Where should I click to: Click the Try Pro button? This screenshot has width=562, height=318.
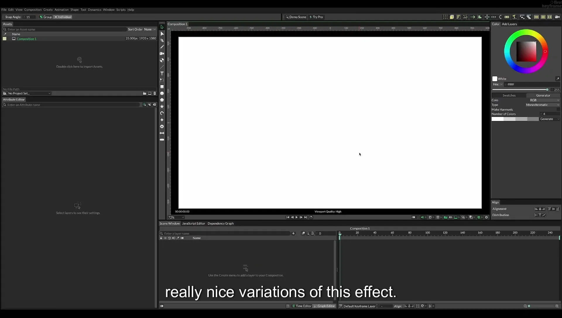coord(316,17)
